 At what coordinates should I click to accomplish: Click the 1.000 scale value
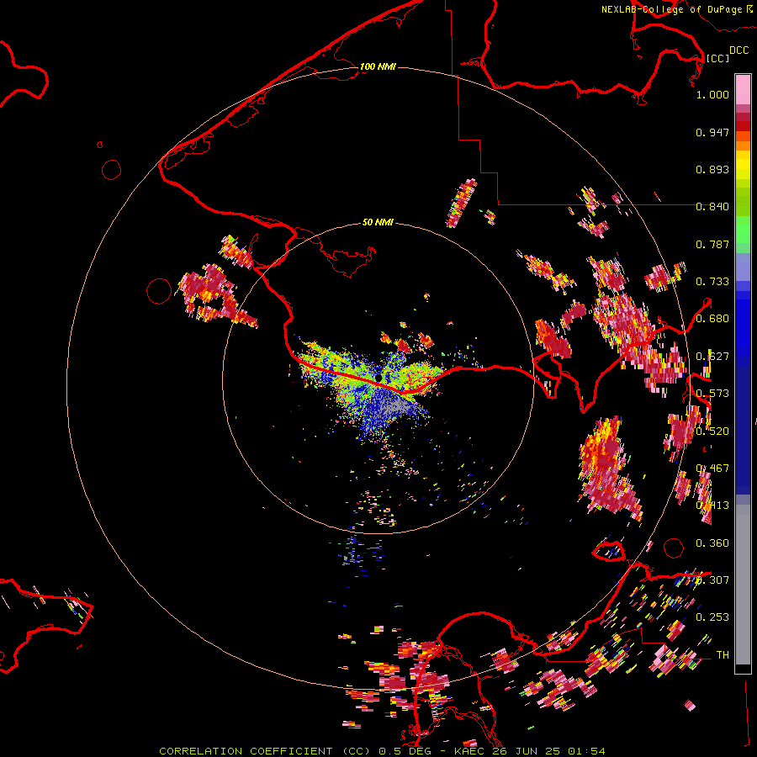coord(712,94)
